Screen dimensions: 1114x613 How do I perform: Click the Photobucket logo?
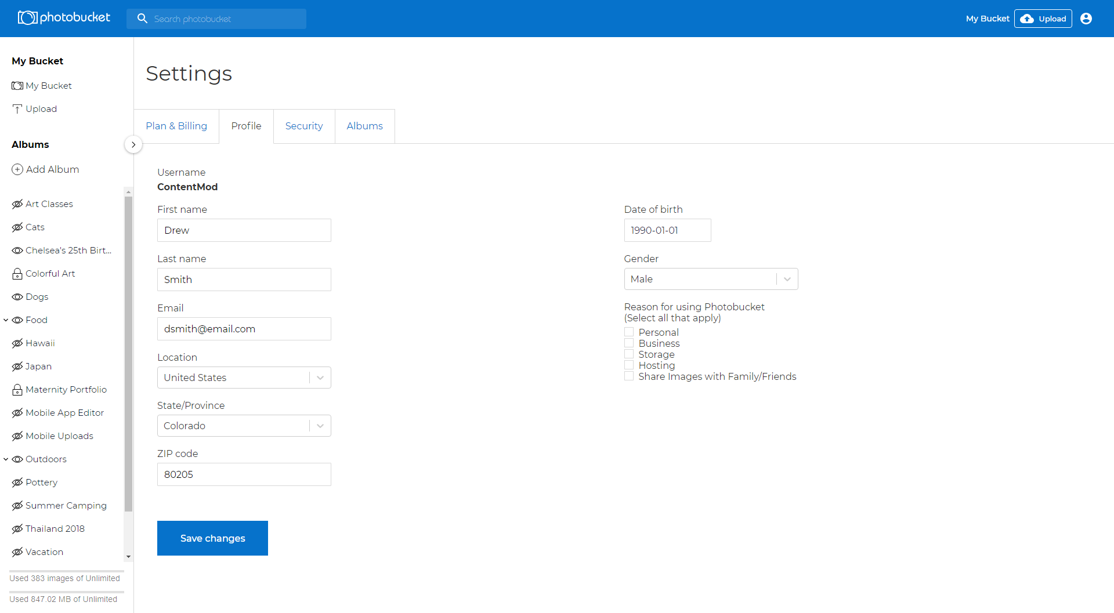click(64, 18)
